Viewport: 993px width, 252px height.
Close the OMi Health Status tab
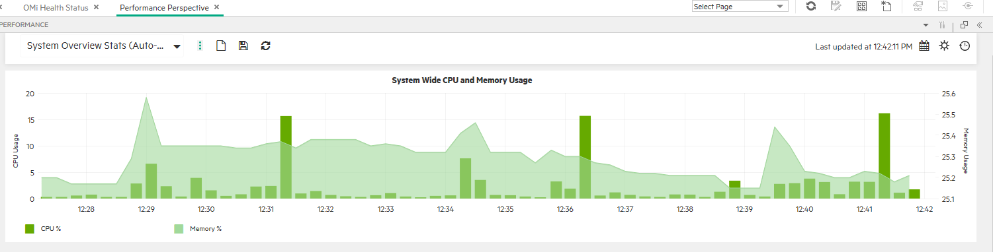click(97, 7)
